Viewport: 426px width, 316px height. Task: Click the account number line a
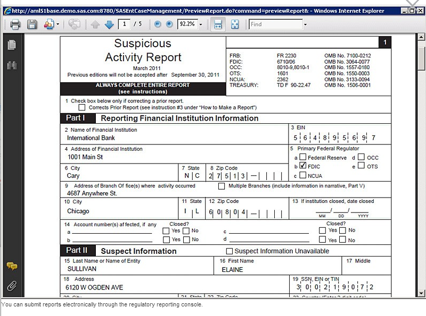click(112, 231)
